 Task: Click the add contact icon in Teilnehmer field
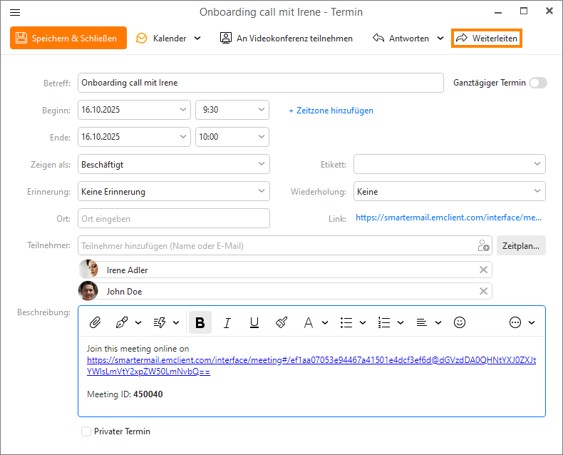coord(484,246)
